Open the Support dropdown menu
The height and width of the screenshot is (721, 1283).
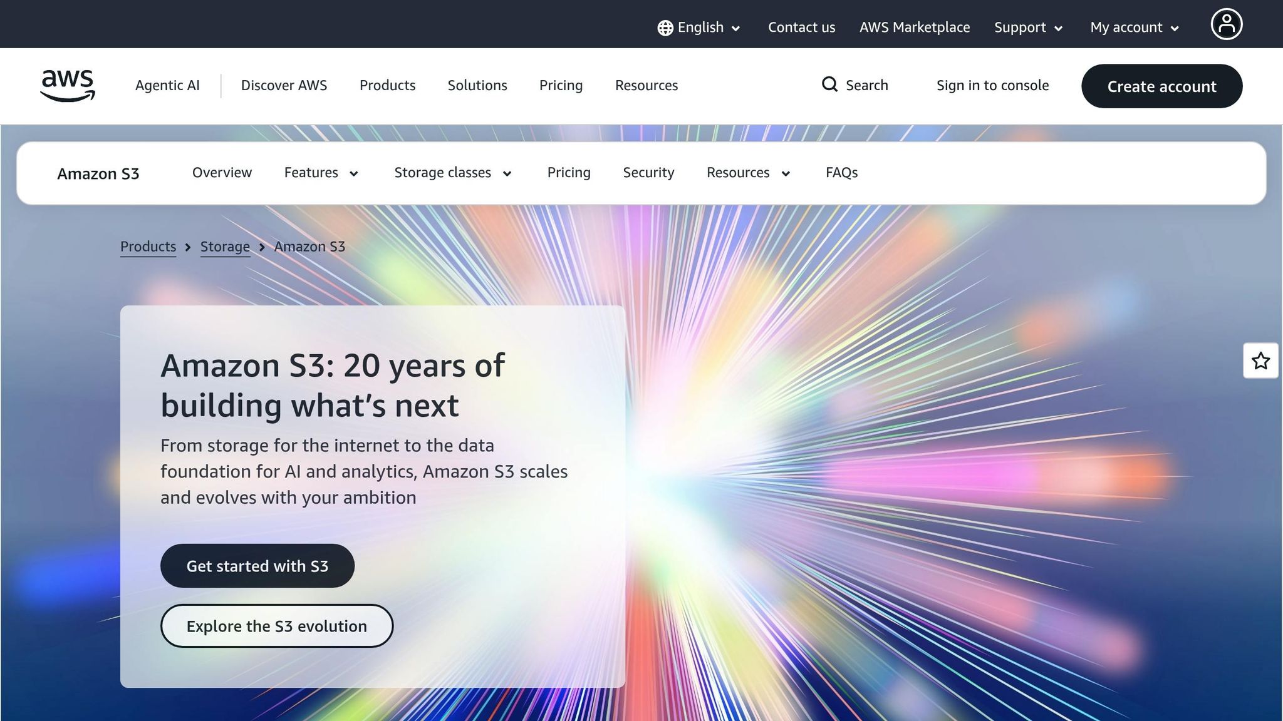(1028, 28)
